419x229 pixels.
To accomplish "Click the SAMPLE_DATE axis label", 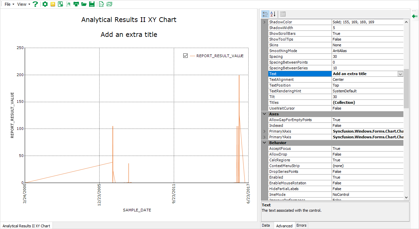I will pos(137,210).
